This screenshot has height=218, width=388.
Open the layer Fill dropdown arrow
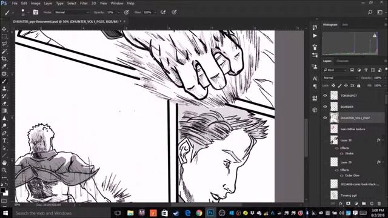(385, 85)
